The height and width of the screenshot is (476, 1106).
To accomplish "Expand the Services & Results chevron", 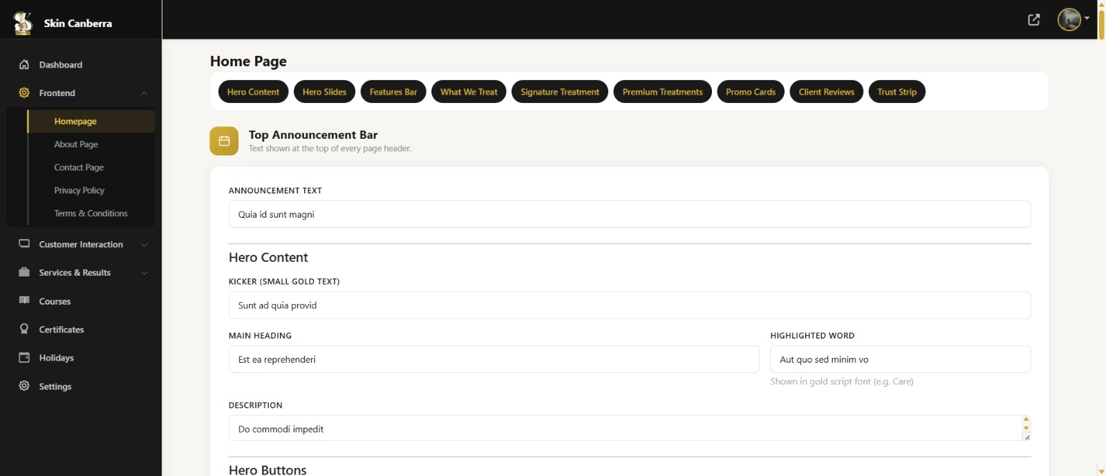I will (x=144, y=273).
